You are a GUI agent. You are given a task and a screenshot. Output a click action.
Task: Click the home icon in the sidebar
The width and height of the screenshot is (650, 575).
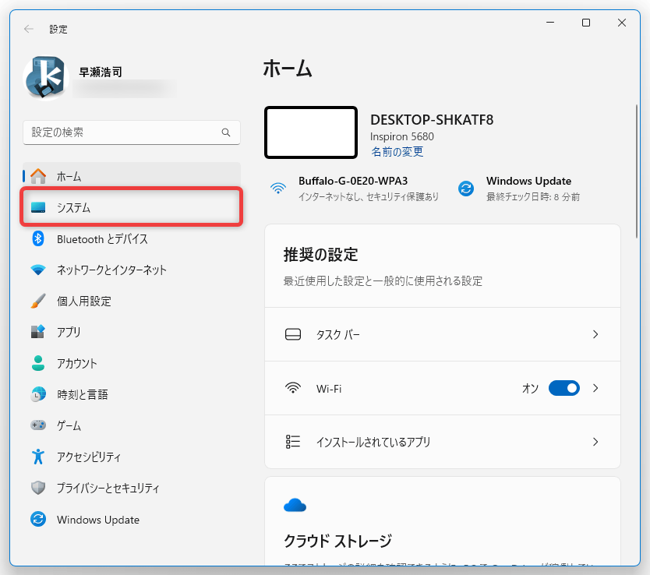(x=38, y=176)
